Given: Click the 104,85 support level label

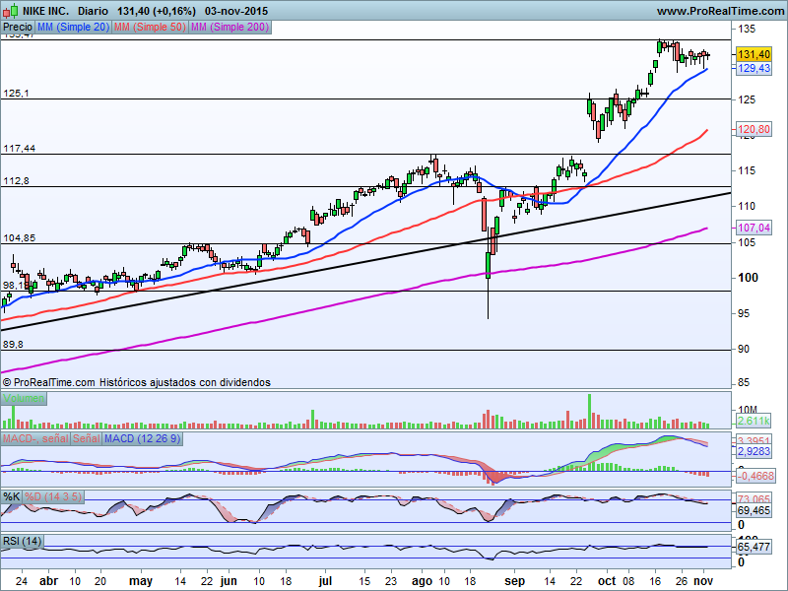Looking at the screenshot, I should click(20, 238).
